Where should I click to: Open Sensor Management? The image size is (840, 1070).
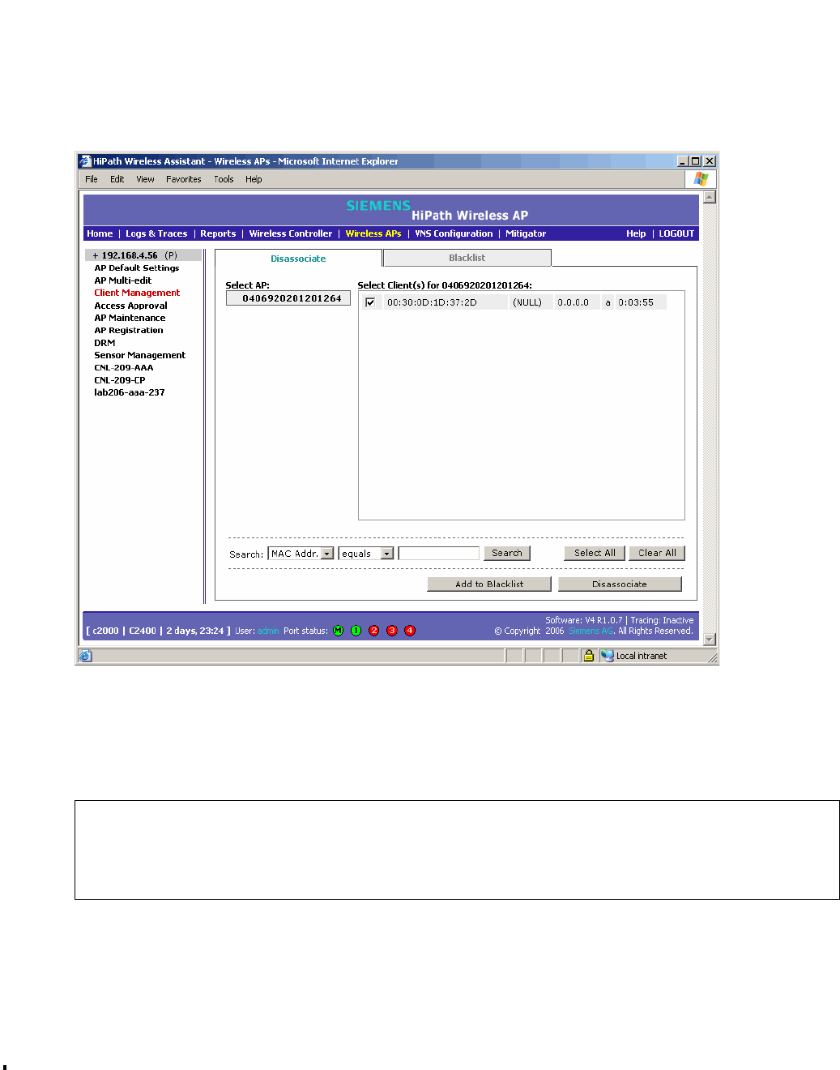139,355
